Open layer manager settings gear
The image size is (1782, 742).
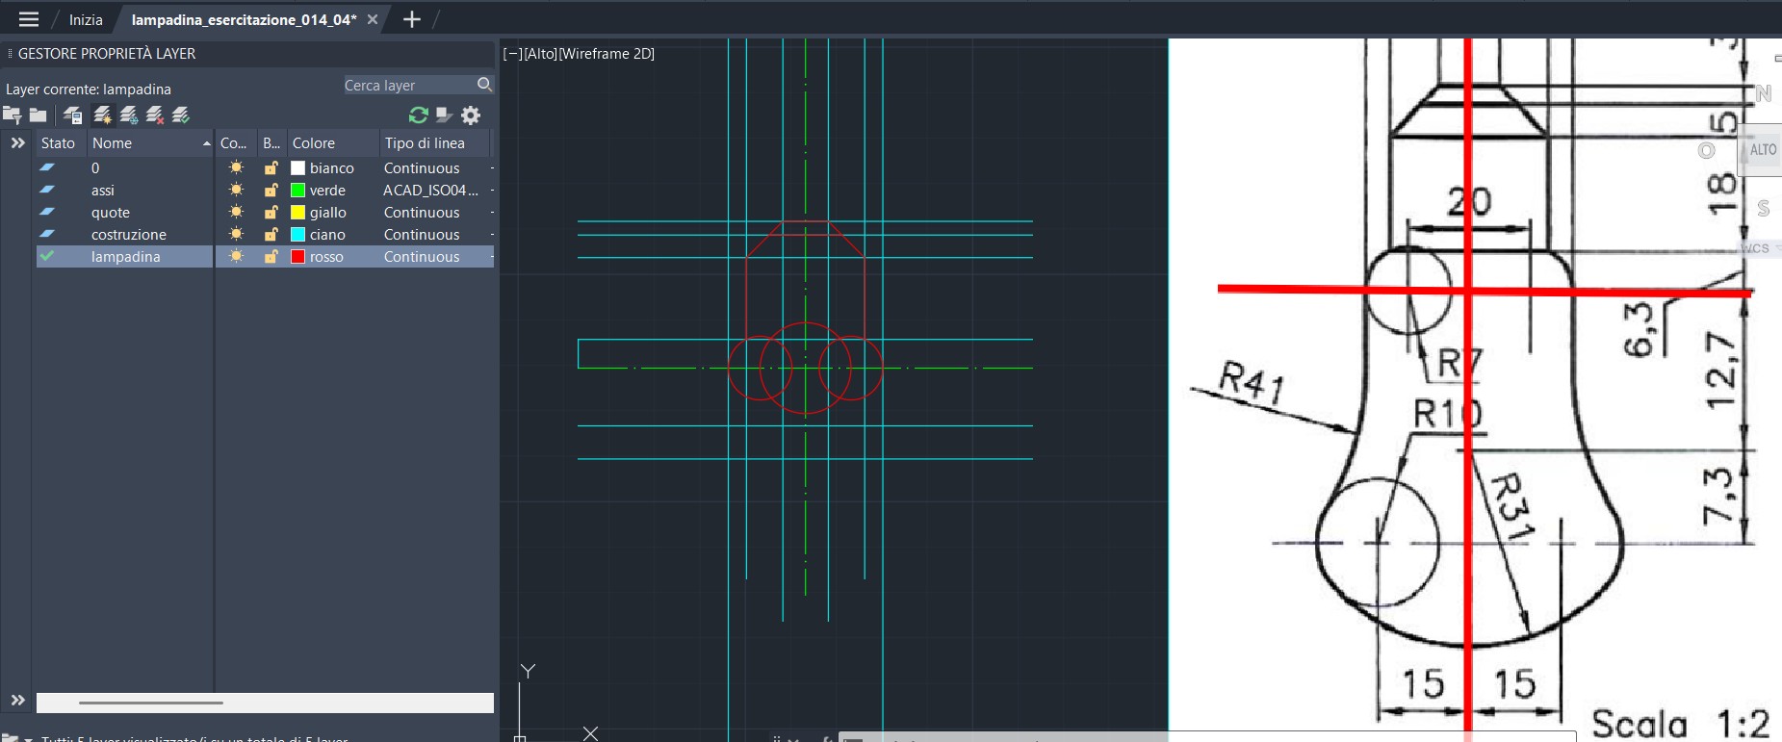[x=471, y=115]
